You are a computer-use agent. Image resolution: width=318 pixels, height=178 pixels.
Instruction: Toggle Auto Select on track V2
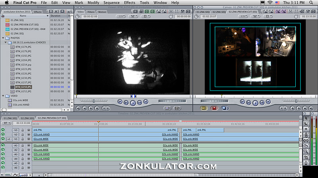pos(29,134)
